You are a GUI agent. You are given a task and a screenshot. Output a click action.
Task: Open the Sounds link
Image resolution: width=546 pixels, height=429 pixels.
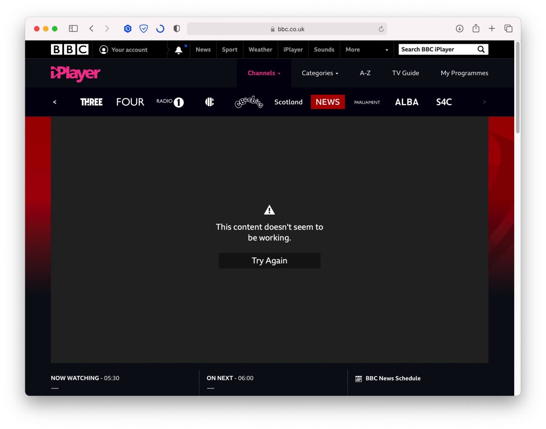pyautogui.click(x=324, y=50)
